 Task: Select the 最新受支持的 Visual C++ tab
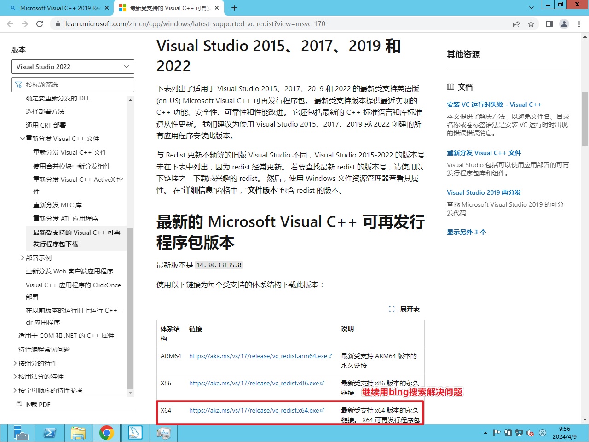coord(168,8)
